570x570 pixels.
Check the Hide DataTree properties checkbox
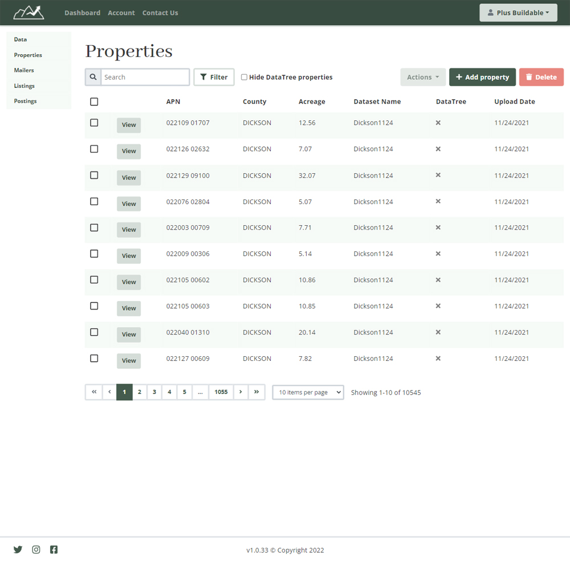(x=244, y=77)
